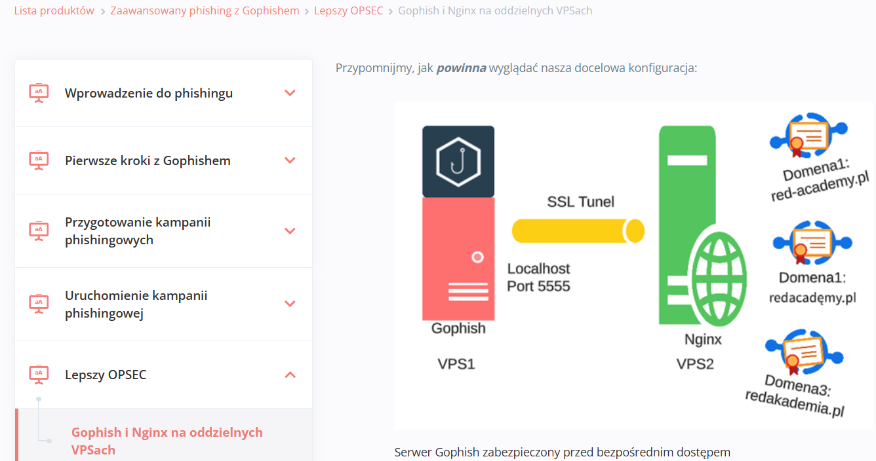Click presentation icon beside Lepszy OPSEC

(39, 375)
